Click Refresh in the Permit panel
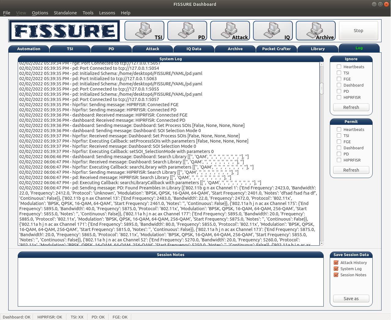The height and width of the screenshot is (320, 391). (x=351, y=170)
